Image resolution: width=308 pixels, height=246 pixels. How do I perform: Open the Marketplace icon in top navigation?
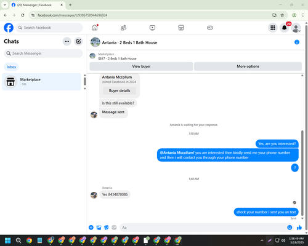pos(181,28)
